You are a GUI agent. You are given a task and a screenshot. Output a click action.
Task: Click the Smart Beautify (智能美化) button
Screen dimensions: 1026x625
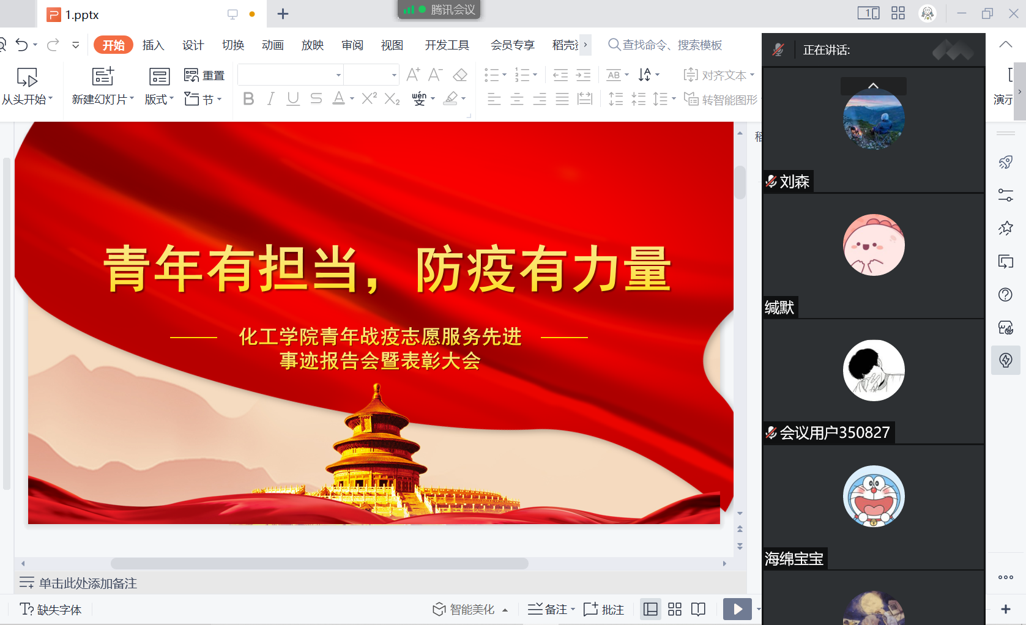(465, 609)
